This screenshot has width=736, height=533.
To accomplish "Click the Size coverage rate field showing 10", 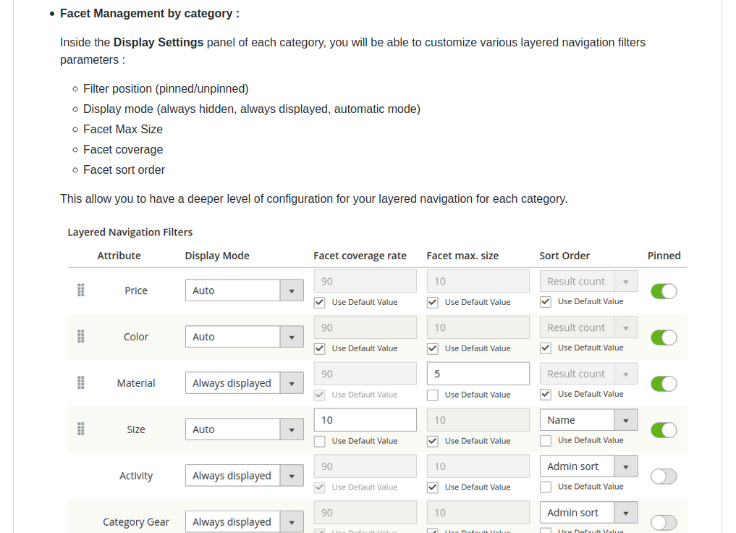I will (365, 419).
